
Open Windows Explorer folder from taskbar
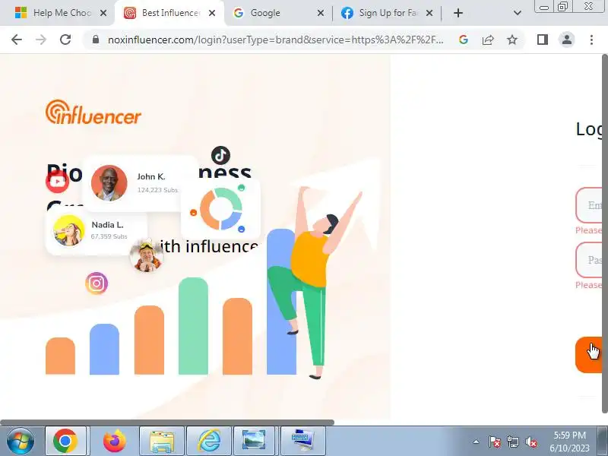click(162, 441)
